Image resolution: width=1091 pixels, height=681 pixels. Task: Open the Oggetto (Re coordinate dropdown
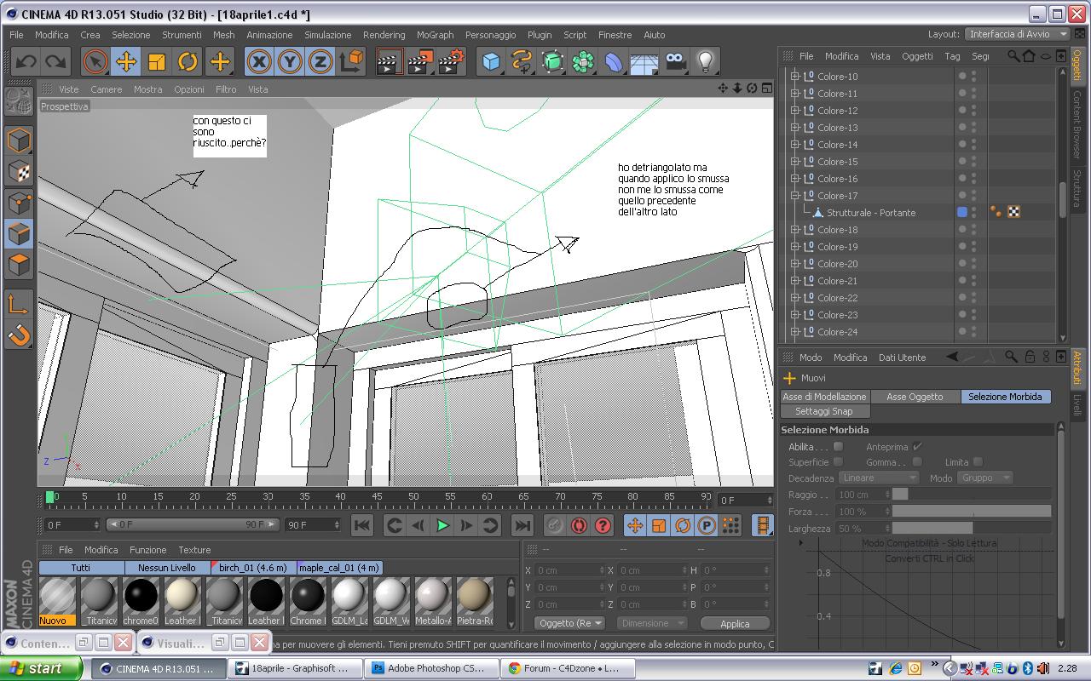[x=570, y=623]
